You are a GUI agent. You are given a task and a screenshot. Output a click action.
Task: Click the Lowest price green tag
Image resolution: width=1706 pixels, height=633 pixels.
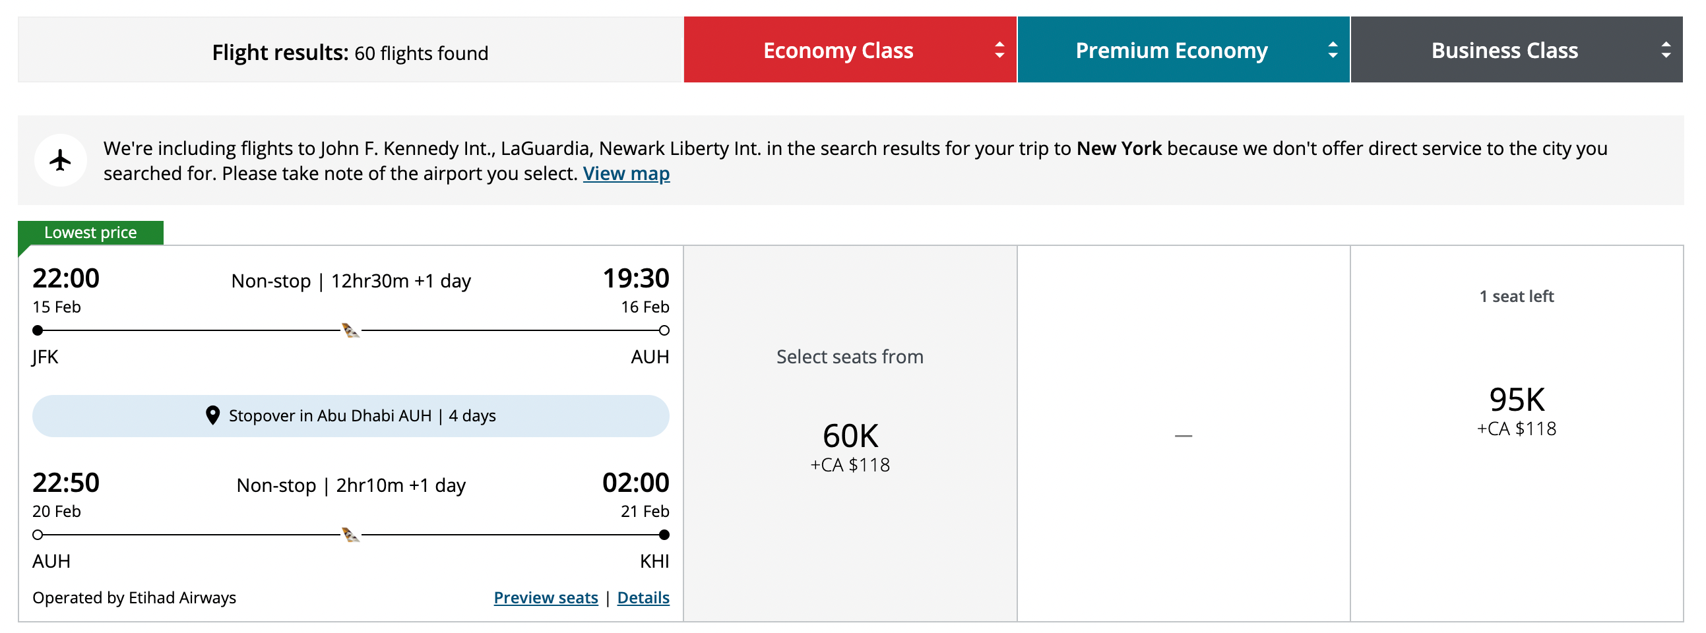click(91, 232)
